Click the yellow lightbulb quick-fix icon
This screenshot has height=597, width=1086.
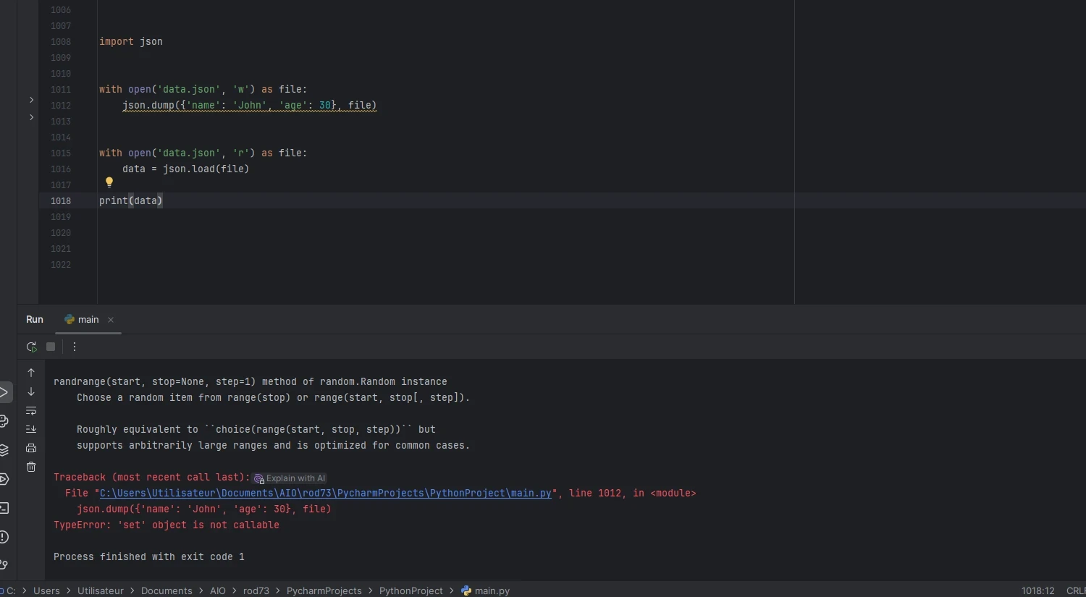pos(109,182)
